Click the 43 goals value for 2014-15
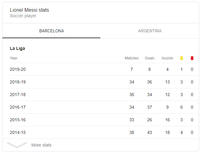201x153 pixels. point(150,132)
